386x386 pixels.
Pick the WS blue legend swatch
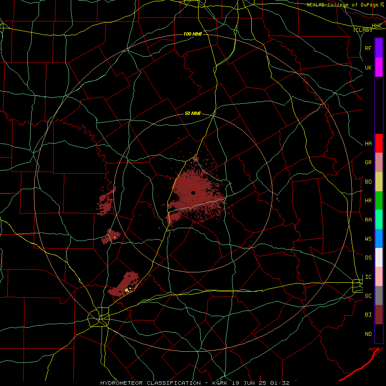click(x=379, y=238)
